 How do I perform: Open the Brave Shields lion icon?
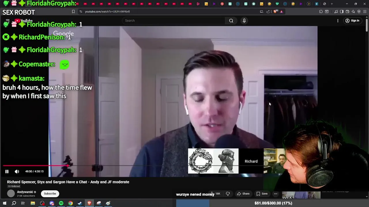[x=275, y=11]
